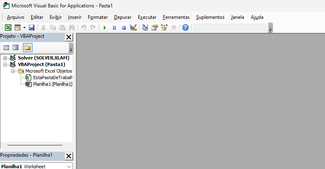Redo action arrow icon

click(x=93, y=27)
